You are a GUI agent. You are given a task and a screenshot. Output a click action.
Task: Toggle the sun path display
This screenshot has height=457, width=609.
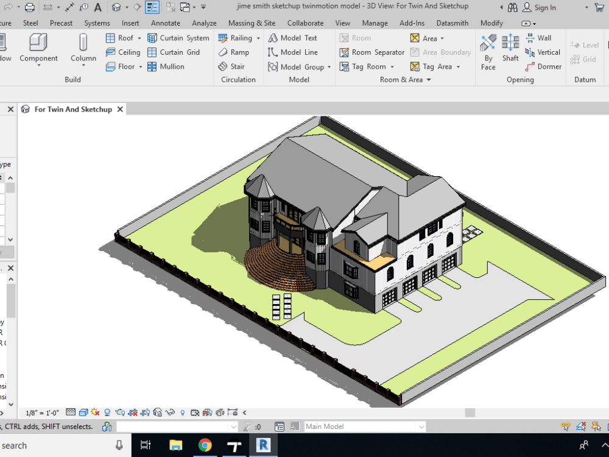pos(95,413)
